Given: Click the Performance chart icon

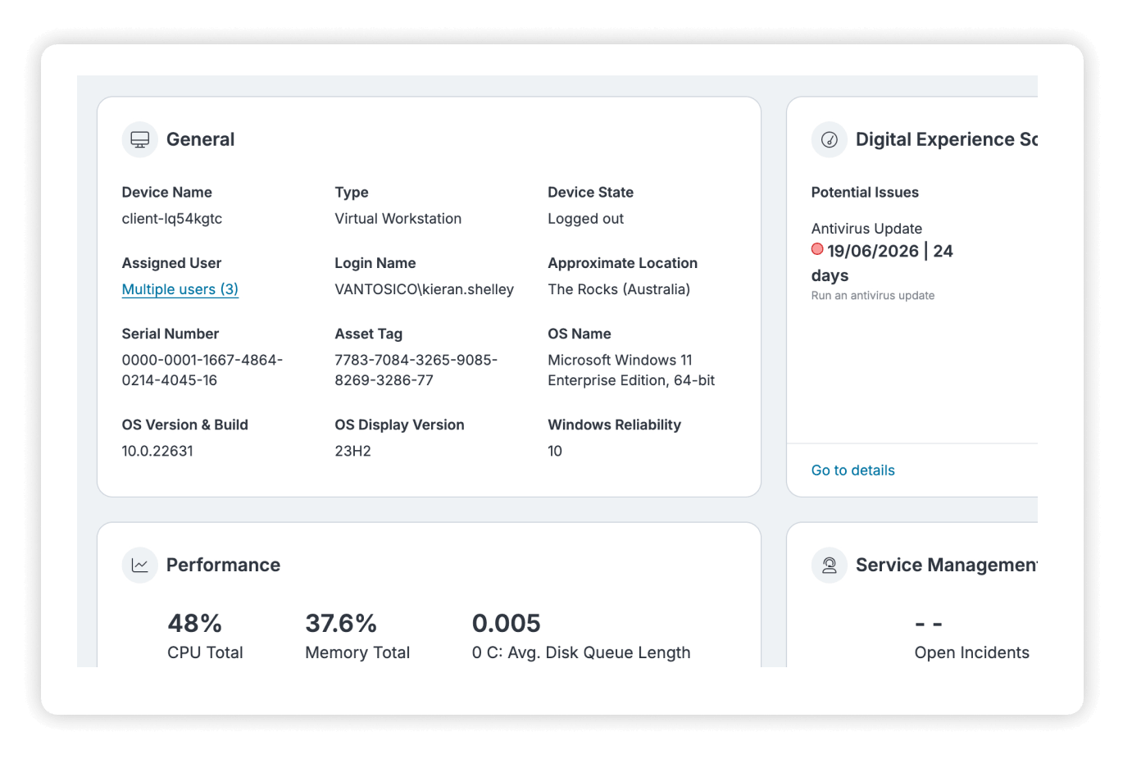Looking at the screenshot, I should 140,565.
